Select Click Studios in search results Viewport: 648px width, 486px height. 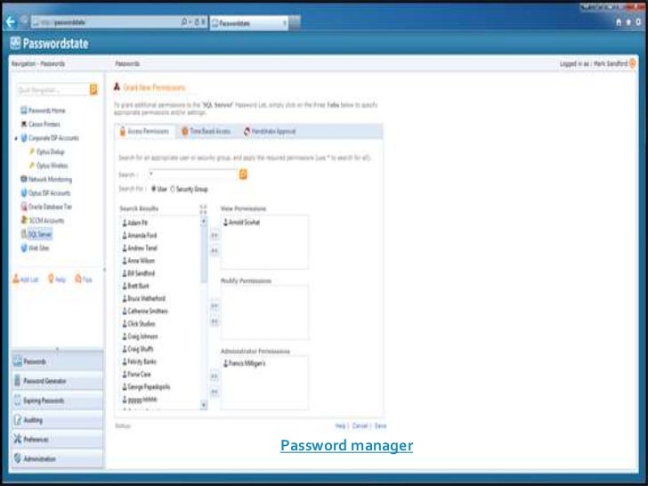click(x=139, y=324)
